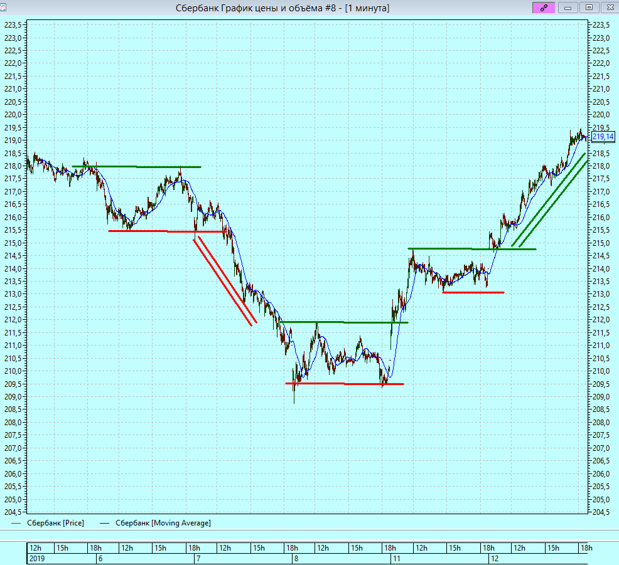The image size is (619, 565).
Task: Click the current price label 219,14
Action: (x=603, y=137)
